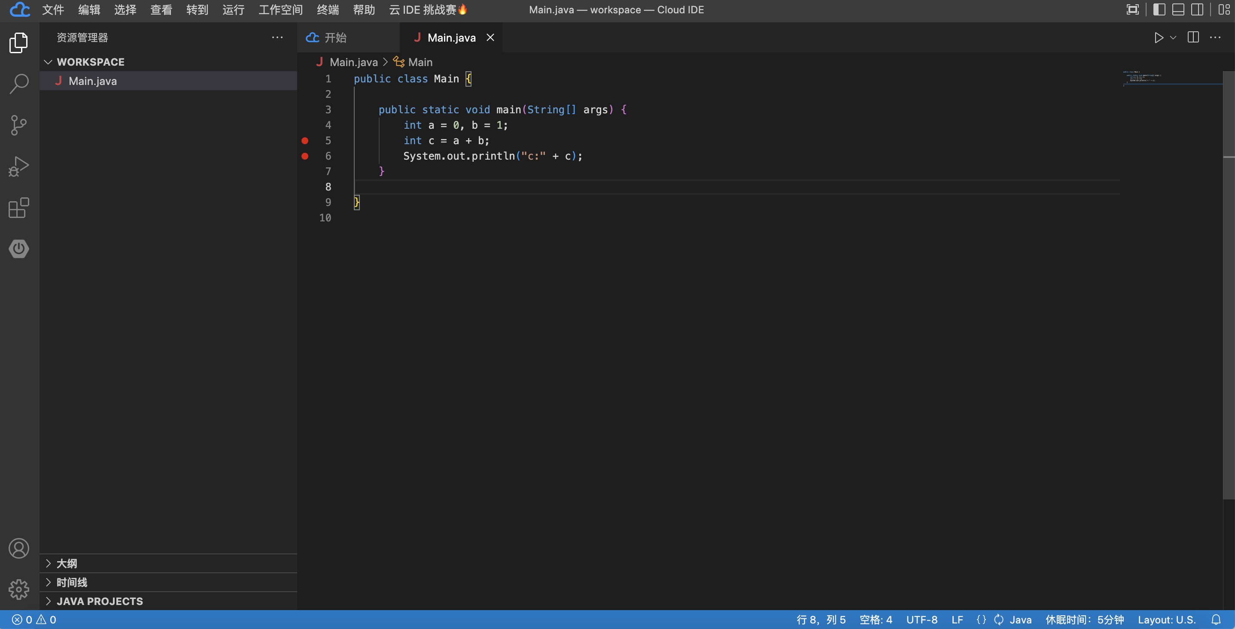Open the Manage gear icon
This screenshot has height=629, width=1235.
click(x=19, y=589)
